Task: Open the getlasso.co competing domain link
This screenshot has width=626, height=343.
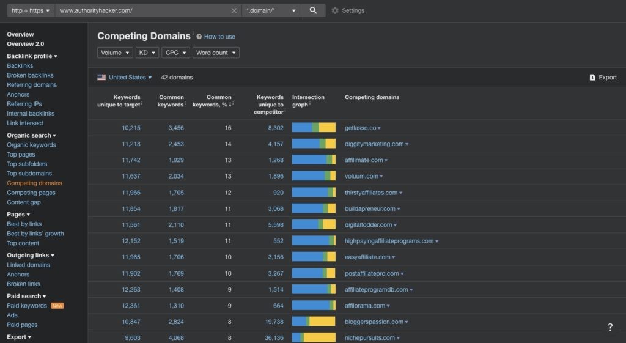Action: pos(360,128)
